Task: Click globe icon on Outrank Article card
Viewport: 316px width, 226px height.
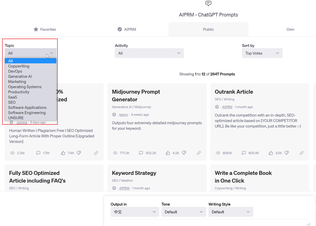Action: click(217, 107)
